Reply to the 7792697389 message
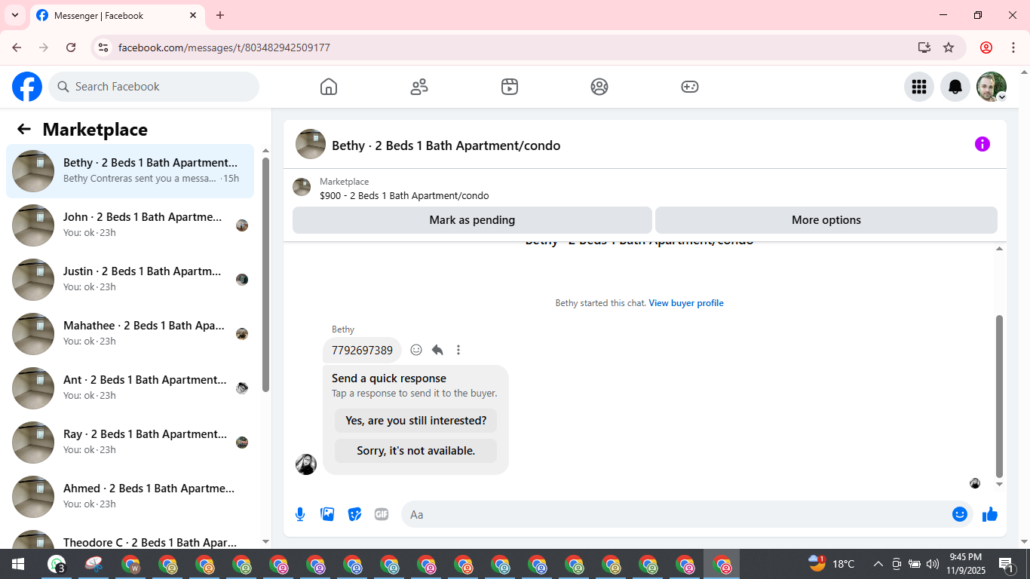The image size is (1030, 579). [x=437, y=350]
